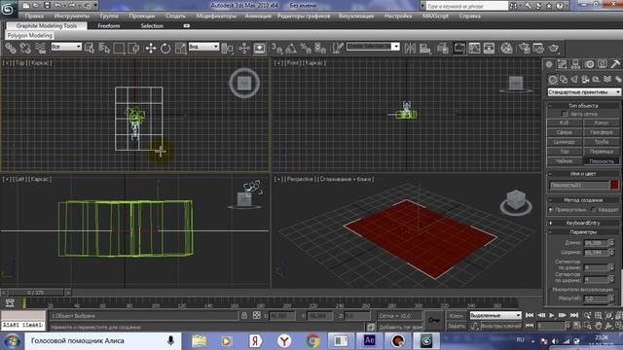Switch to the Freeform ribbon tab
This screenshot has width=623, height=350.
click(x=108, y=26)
